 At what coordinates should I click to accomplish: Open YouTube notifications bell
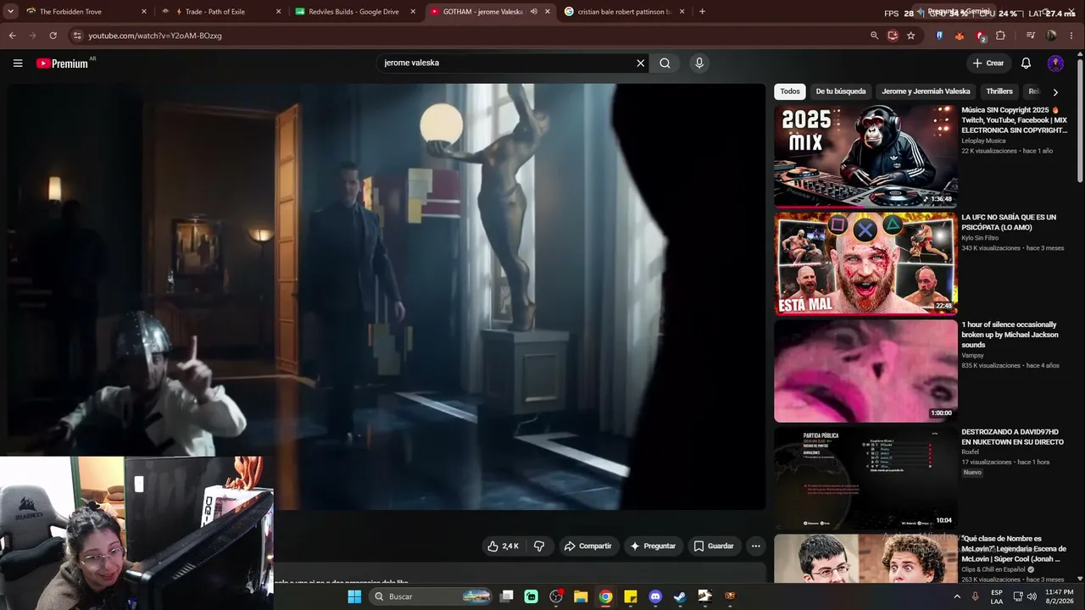pos(1026,63)
